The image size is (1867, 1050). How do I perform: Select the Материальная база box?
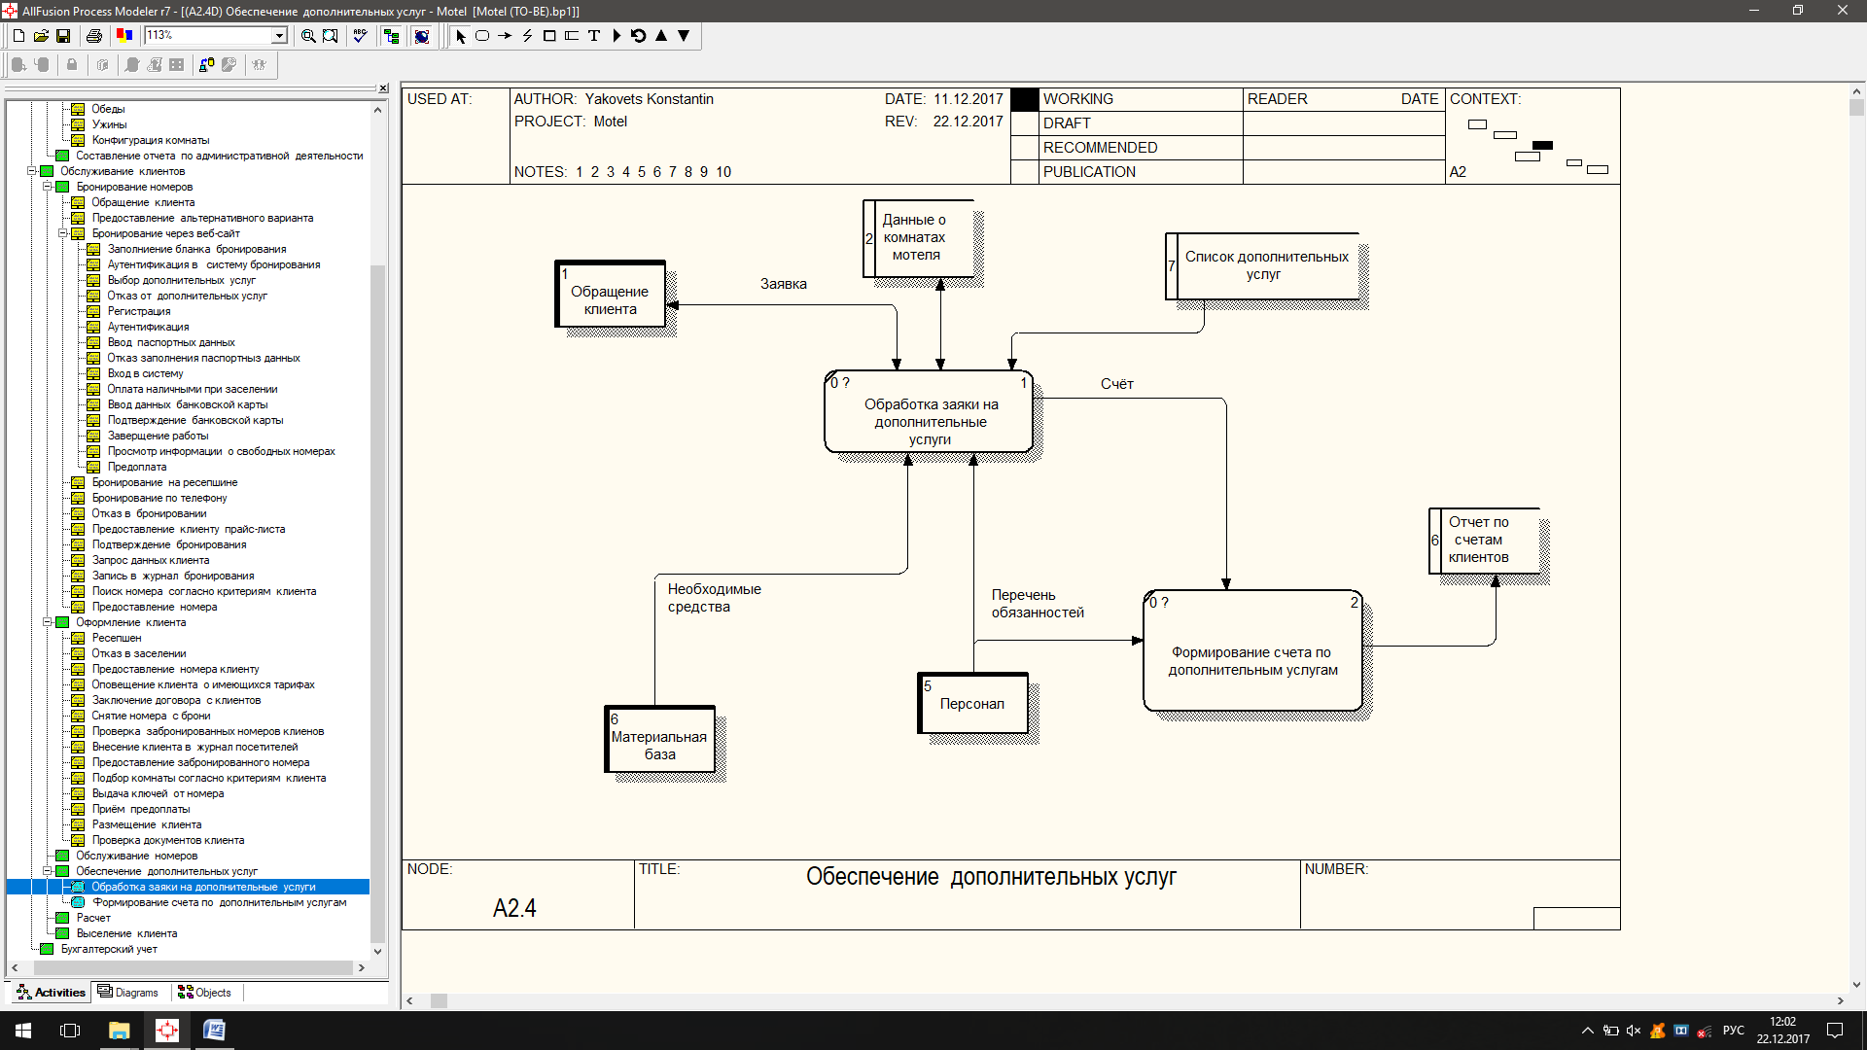(x=659, y=739)
